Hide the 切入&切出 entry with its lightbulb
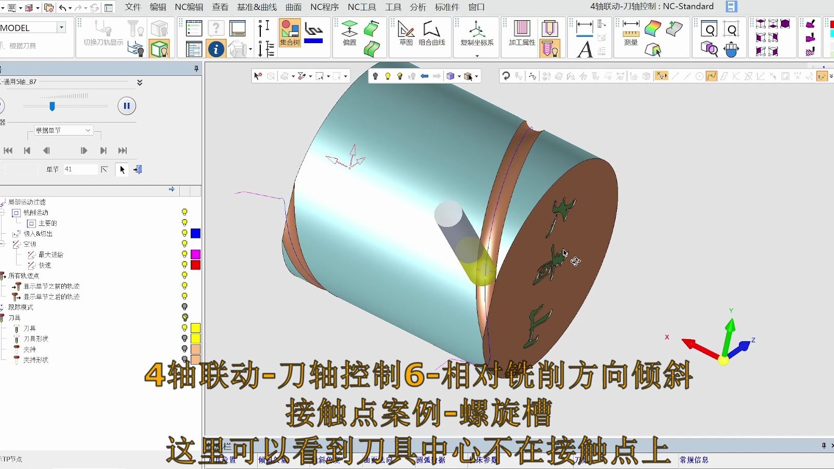 185,233
